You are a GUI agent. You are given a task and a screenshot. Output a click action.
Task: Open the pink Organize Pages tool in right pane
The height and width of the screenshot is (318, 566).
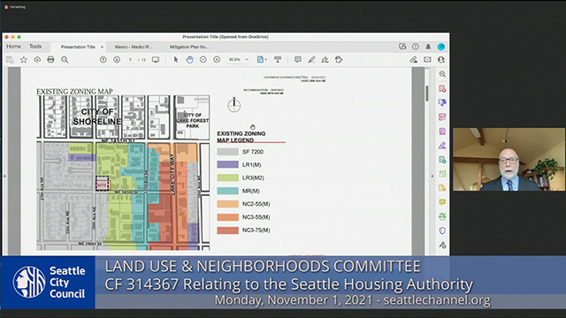(442, 117)
